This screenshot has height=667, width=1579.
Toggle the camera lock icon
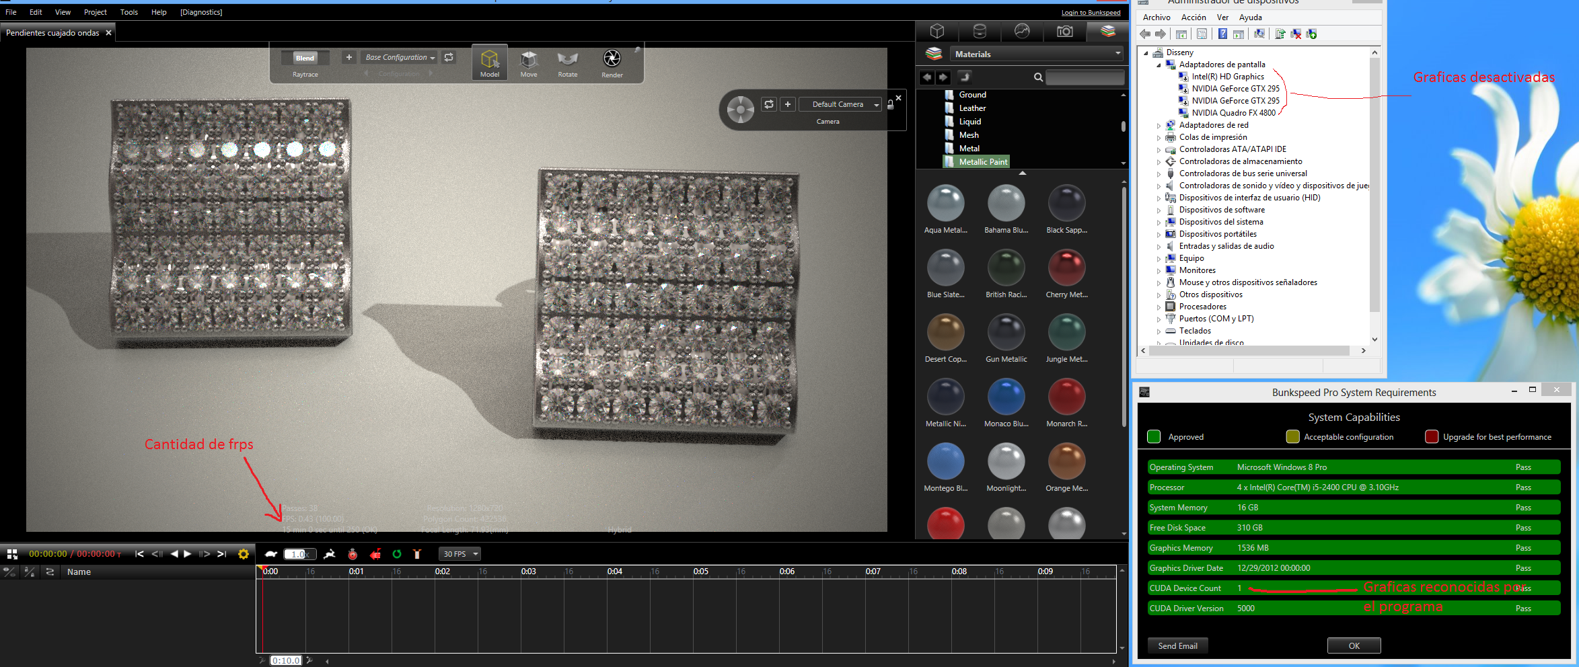pyautogui.click(x=891, y=104)
